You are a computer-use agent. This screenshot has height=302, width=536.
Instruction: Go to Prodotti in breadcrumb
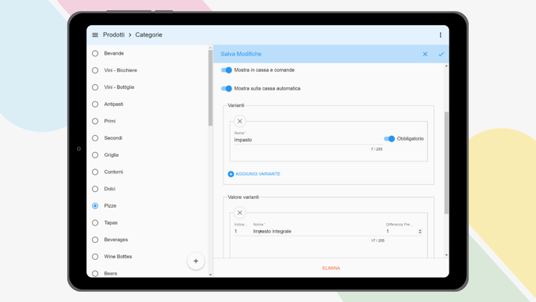coord(114,35)
